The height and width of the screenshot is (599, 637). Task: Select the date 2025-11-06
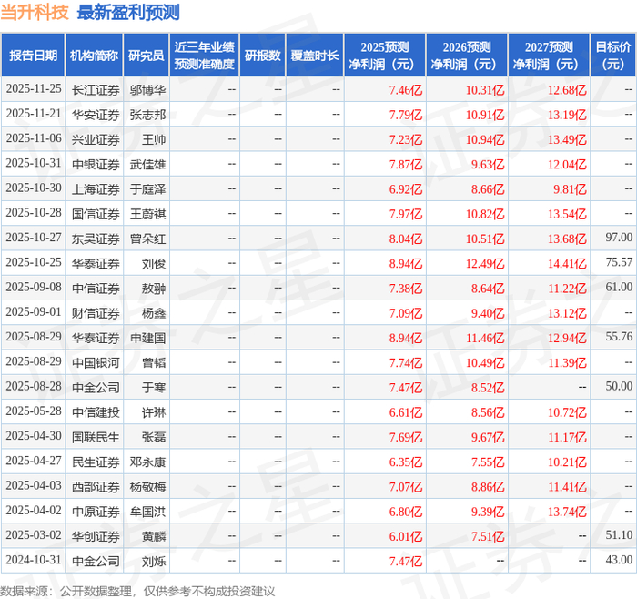coord(34,138)
